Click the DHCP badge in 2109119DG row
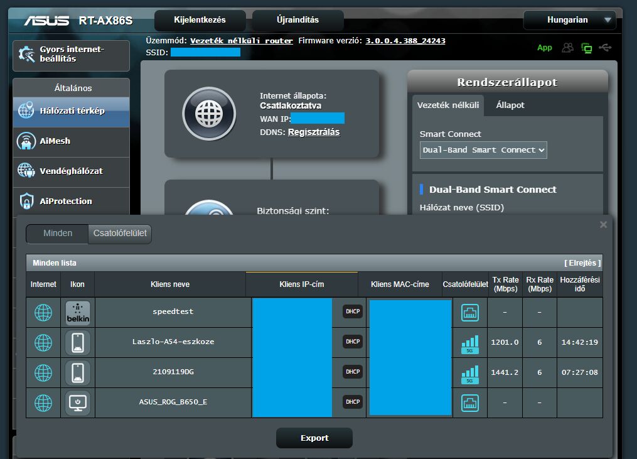 coord(353,372)
